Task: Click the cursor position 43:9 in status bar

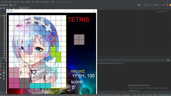Action: tap(134, 95)
